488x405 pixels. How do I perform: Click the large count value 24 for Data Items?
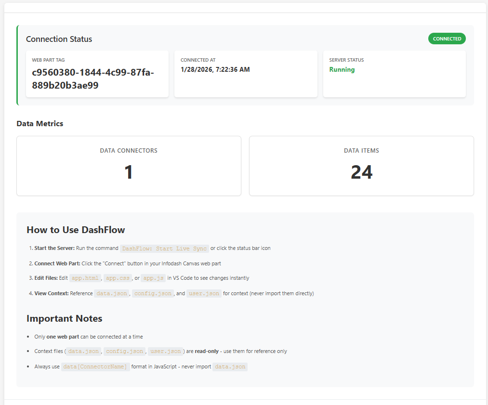361,171
